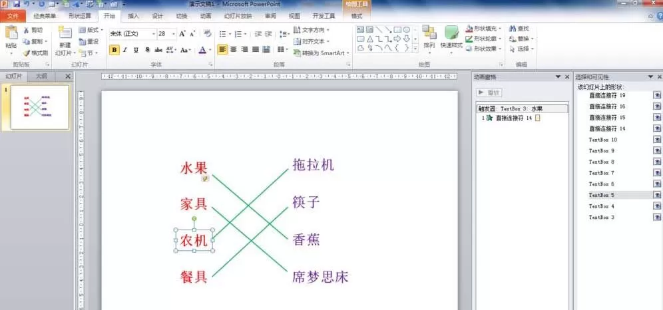Open Shape Fill (形状填充) dropdown
Screen dimensions: 663x310
coord(483,29)
